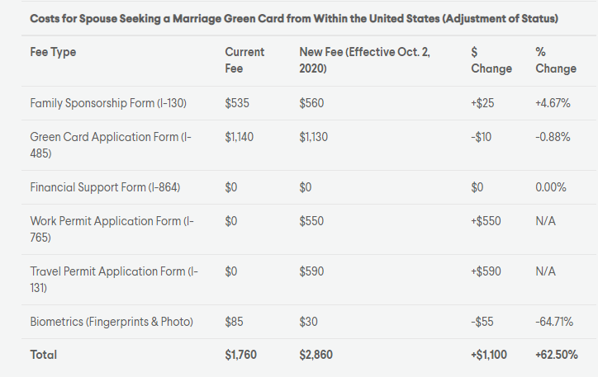This screenshot has width=598, height=377.
Task: Select the +$1,100 total dollar change
Action: [x=489, y=355]
